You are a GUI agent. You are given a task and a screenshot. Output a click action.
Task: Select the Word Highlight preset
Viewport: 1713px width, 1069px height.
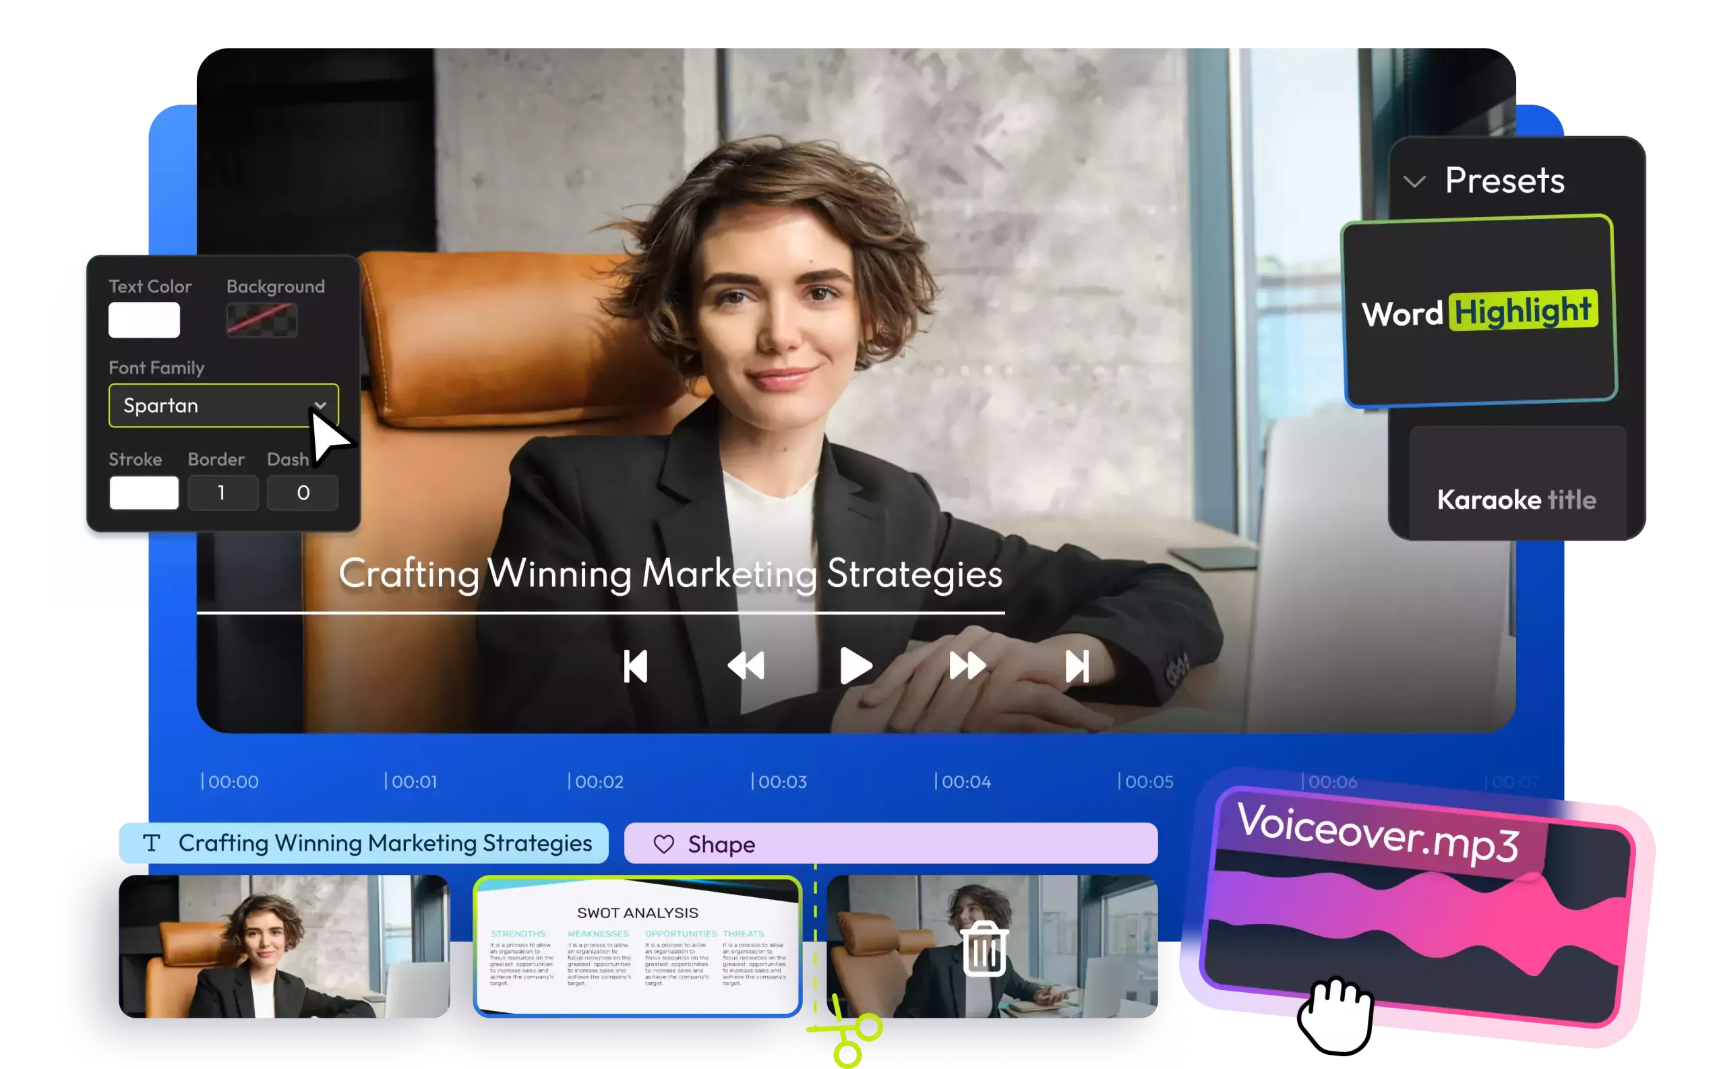click(1479, 312)
